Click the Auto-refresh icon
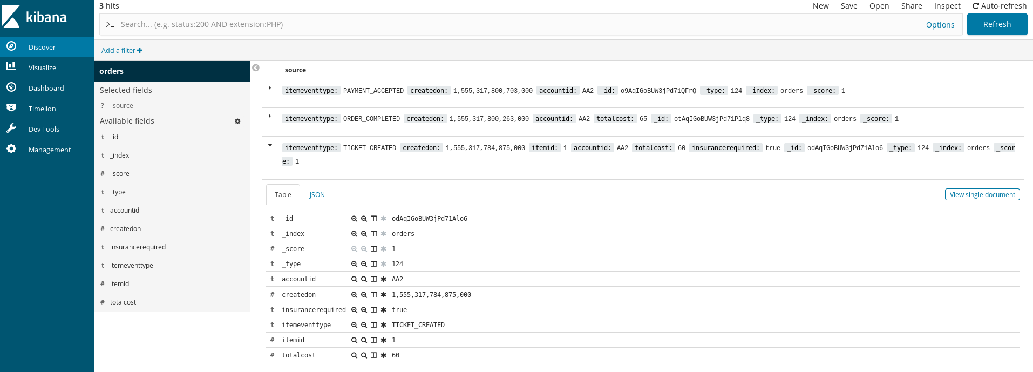Image resolution: width=1033 pixels, height=372 pixels. (x=975, y=6)
